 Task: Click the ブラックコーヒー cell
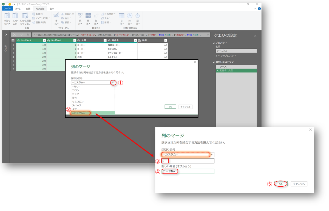pyautogui.click(x=122, y=53)
